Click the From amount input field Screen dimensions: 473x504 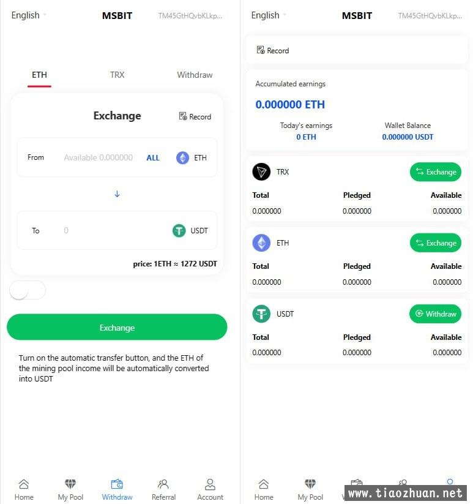(x=99, y=157)
